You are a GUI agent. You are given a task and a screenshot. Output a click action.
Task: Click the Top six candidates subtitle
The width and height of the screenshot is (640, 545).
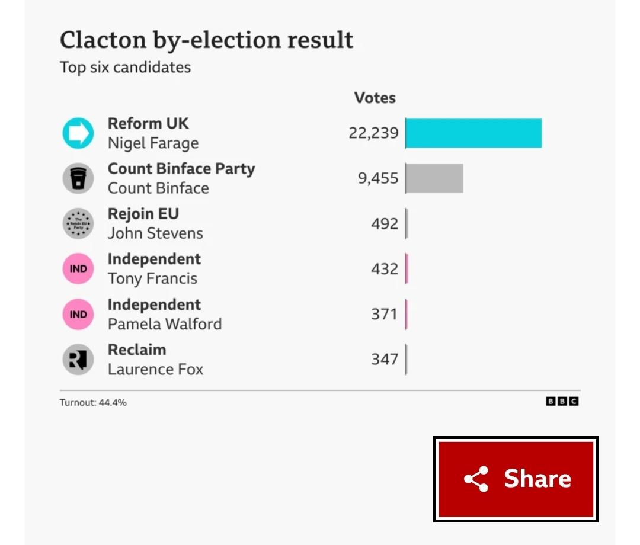125,68
